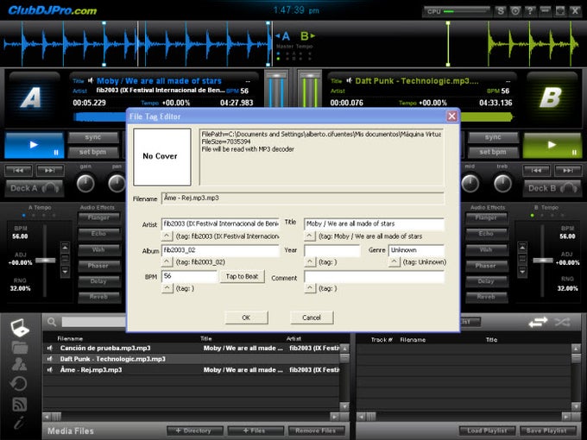Click Deck A tempo up arrow
587x440 pixels.
coord(65,248)
